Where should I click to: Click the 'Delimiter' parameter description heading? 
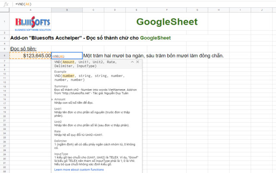point(60,141)
